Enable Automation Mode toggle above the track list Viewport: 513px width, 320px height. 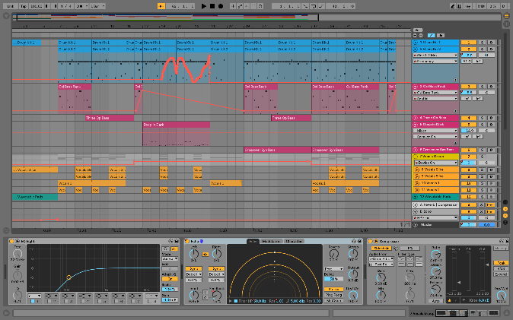tap(432, 35)
